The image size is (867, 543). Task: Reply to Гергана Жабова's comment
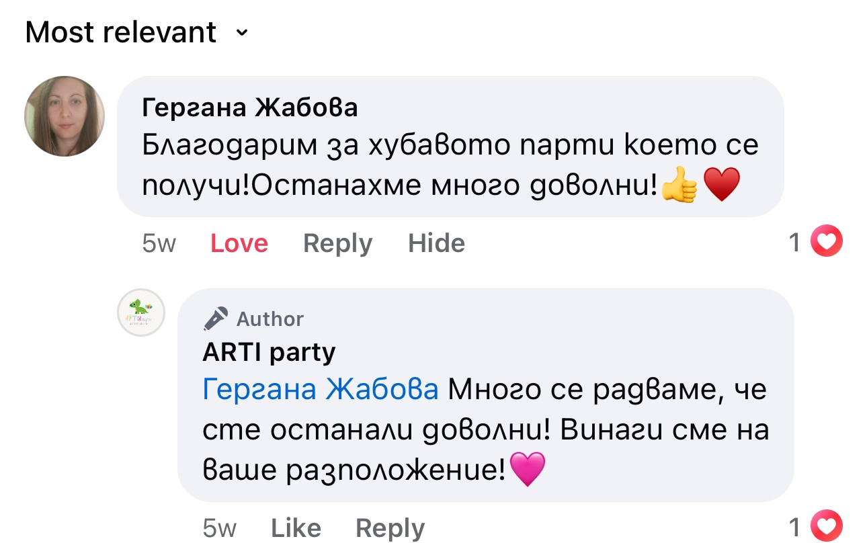337,243
